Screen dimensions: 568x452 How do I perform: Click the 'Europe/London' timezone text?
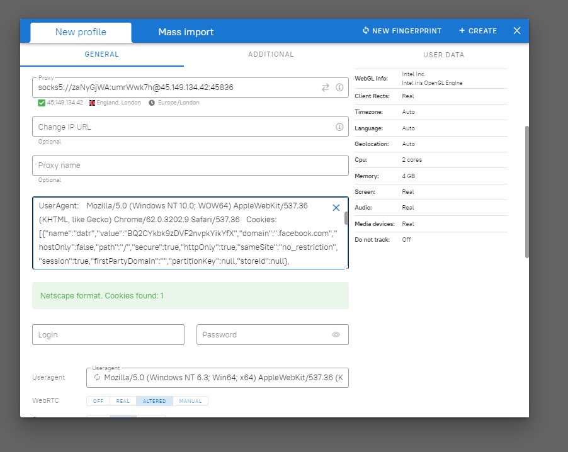[179, 103]
